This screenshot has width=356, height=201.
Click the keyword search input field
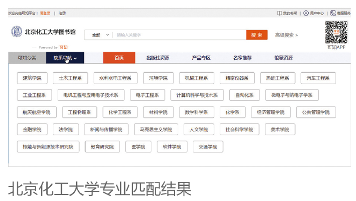click(179, 35)
